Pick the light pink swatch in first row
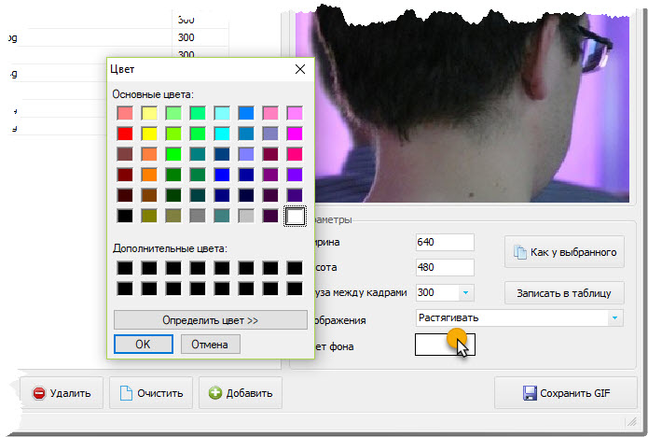 coord(270,113)
